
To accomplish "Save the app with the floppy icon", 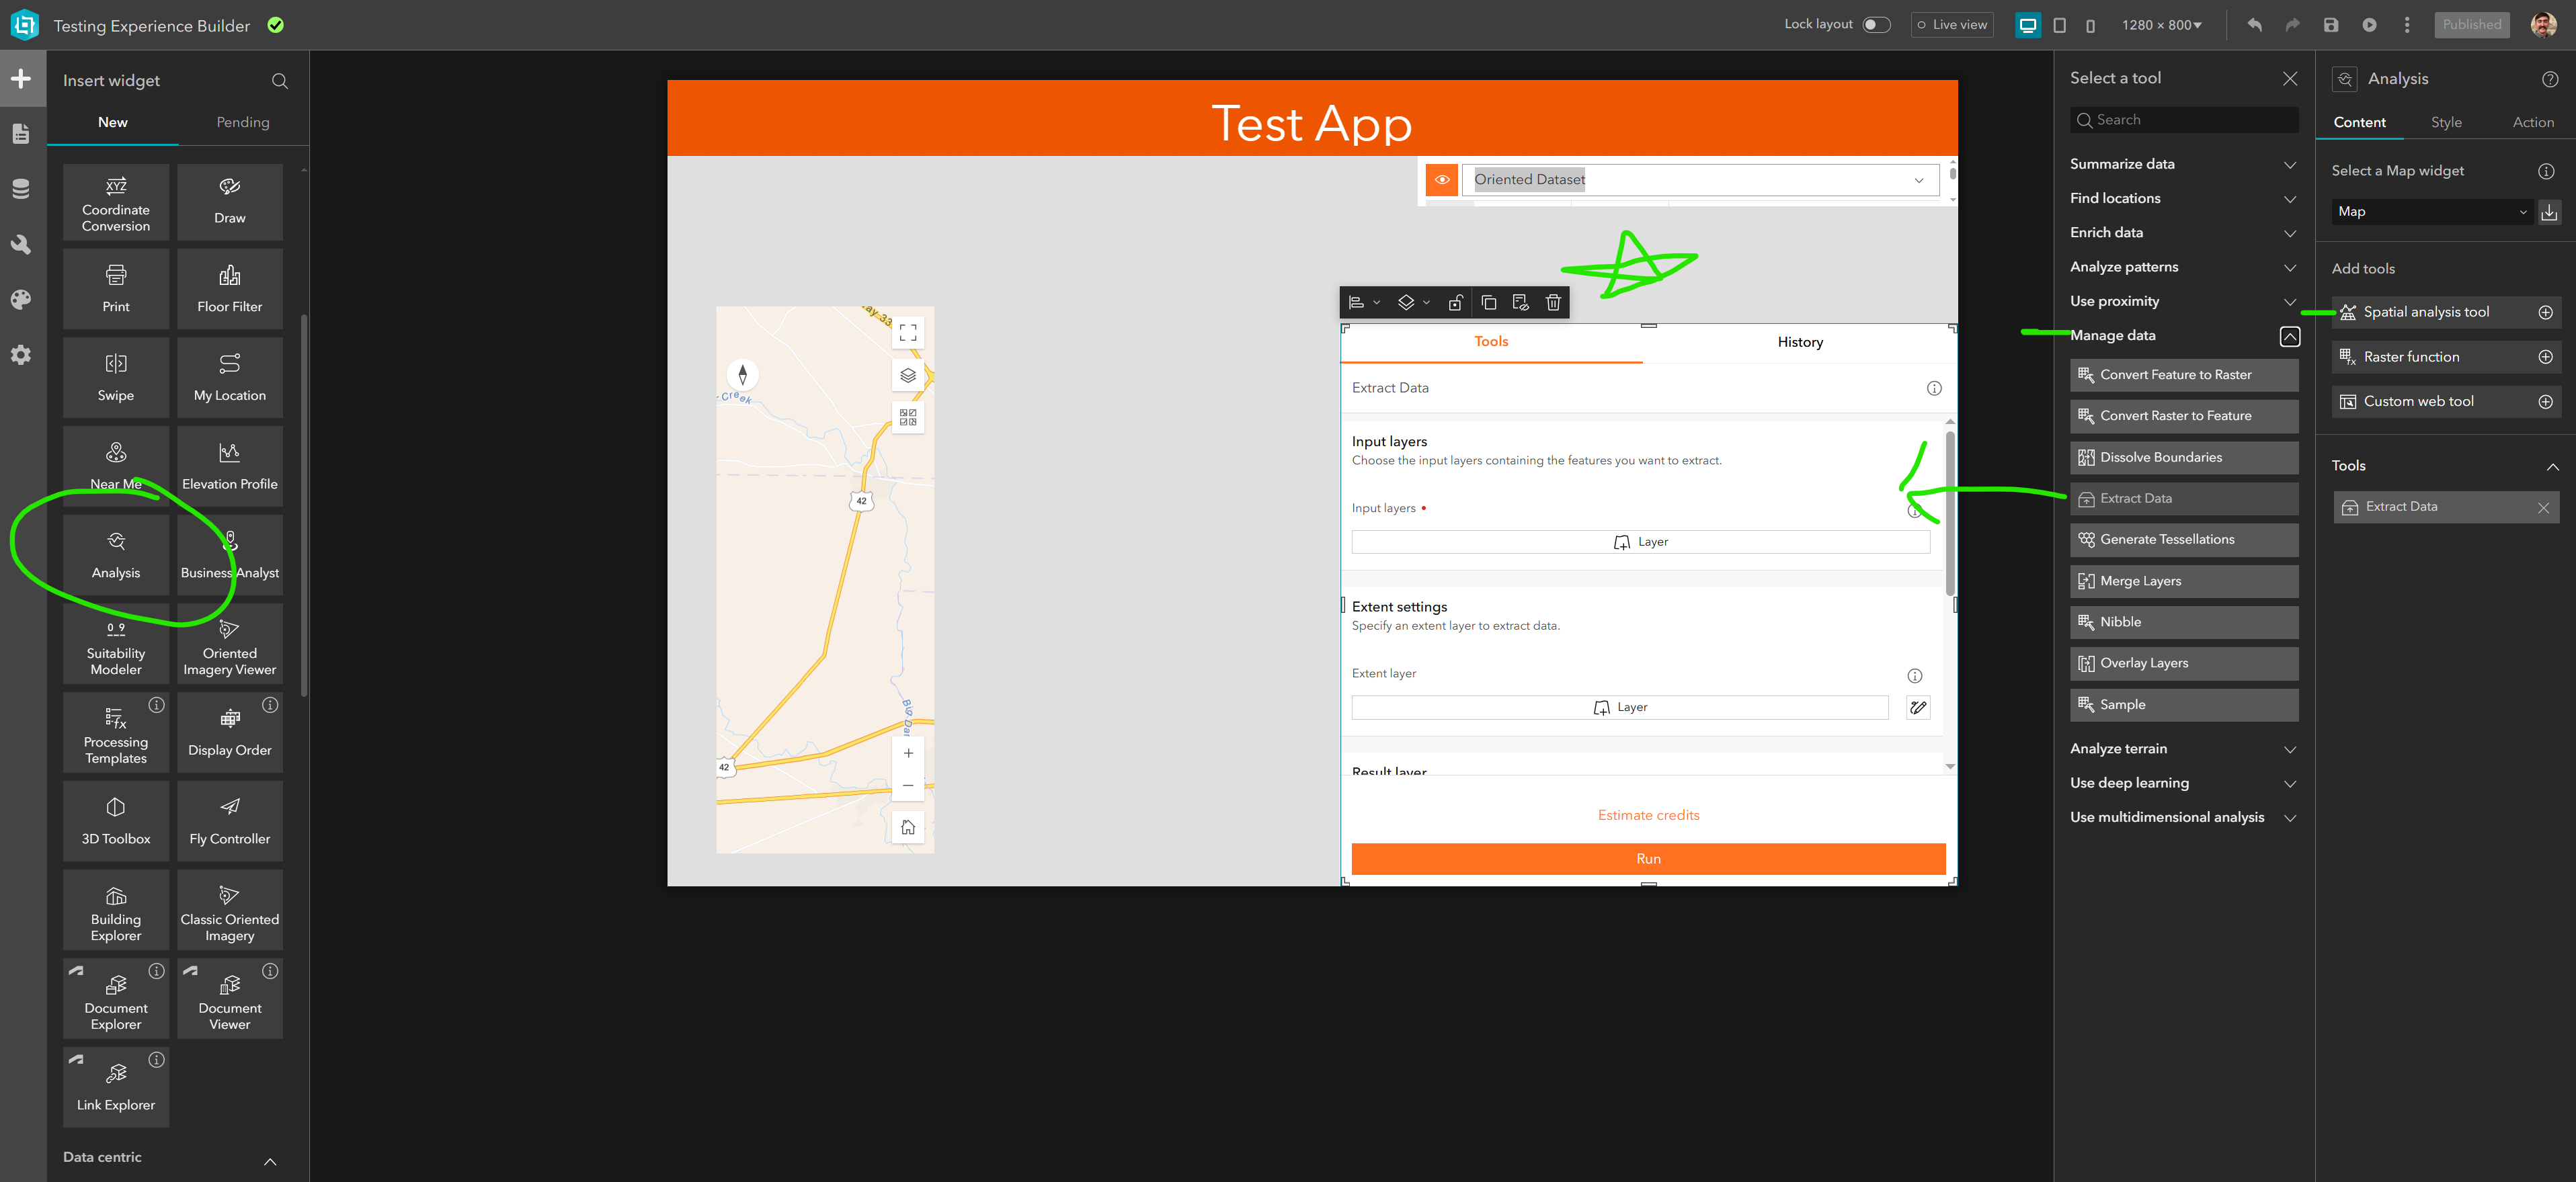I will pos(2330,25).
